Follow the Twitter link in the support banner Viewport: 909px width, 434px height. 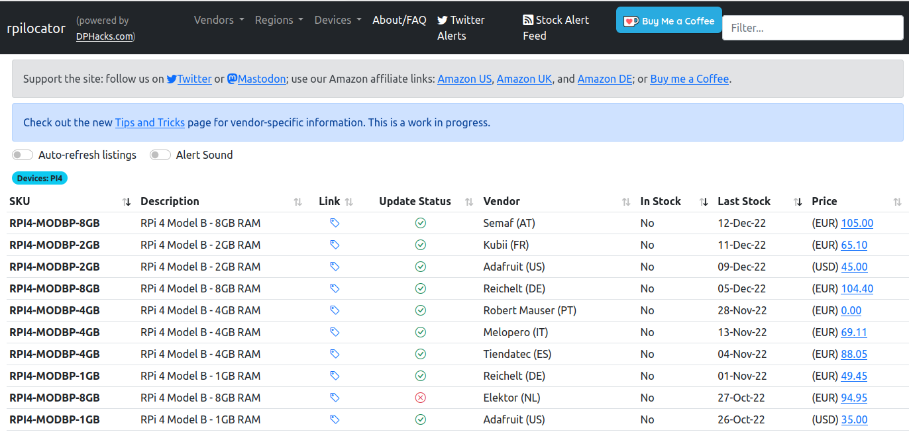point(189,79)
